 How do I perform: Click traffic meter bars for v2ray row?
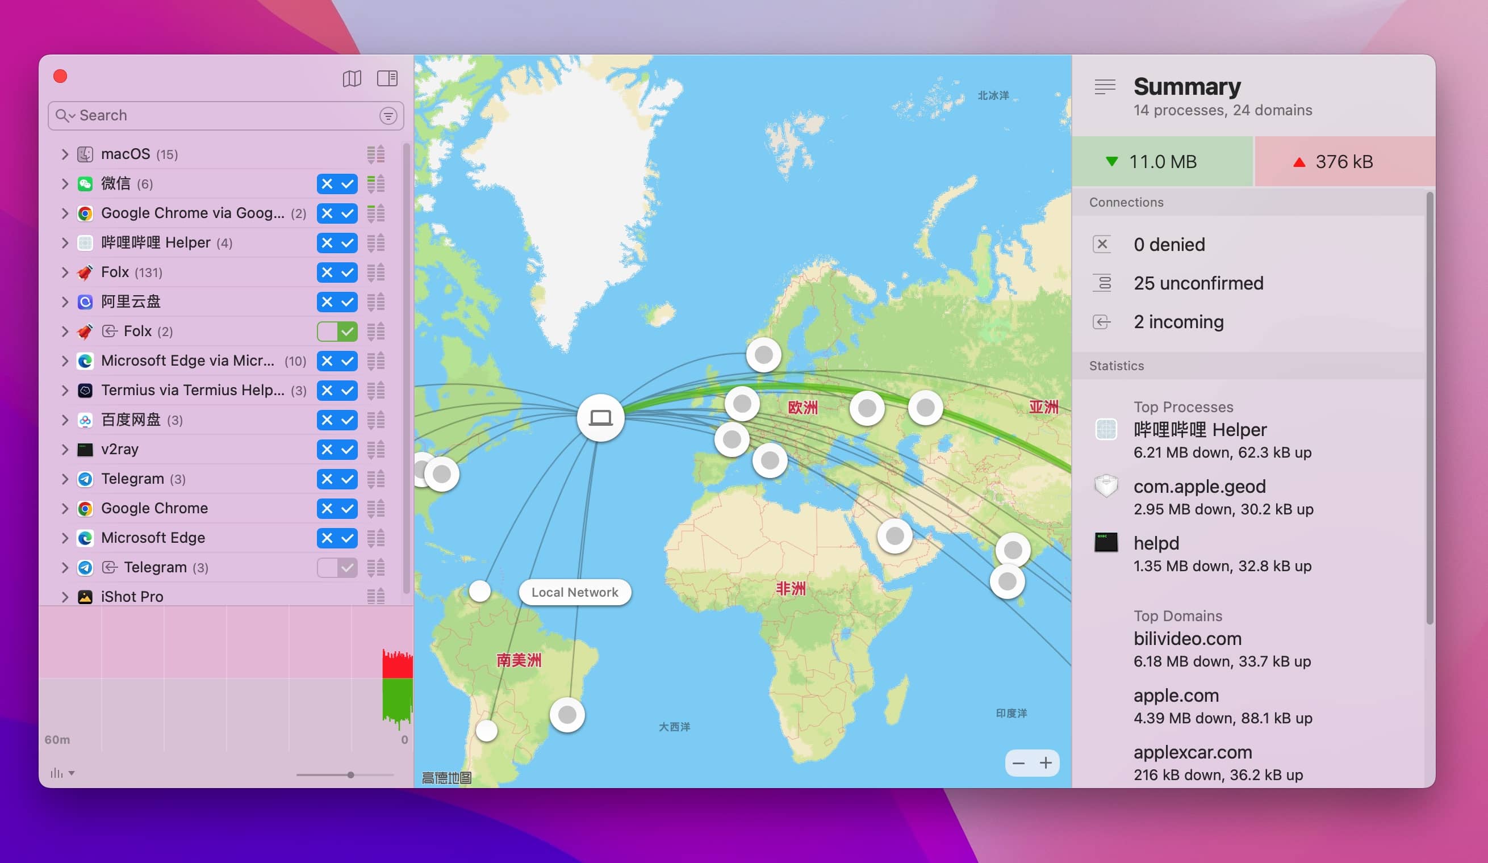[376, 450]
